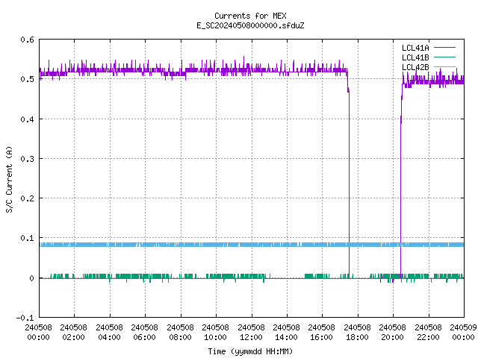Click the 0.6 y-axis tick label
The width and height of the screenshot is (478, 358).
click(27, 40)
